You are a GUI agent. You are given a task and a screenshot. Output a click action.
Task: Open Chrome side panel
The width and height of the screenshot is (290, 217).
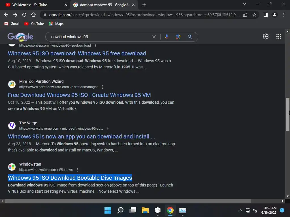pos(266,15)
